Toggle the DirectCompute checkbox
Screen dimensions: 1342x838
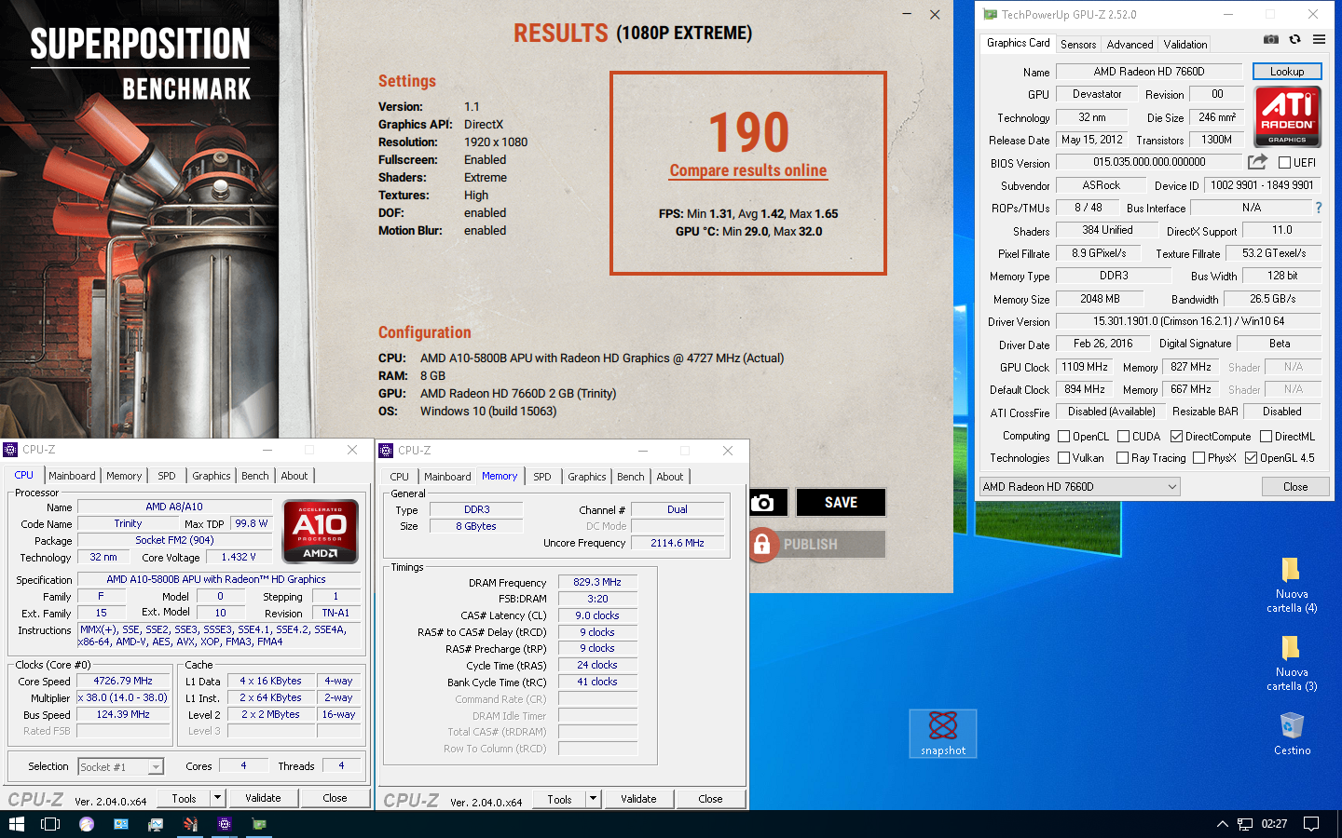1176,436
